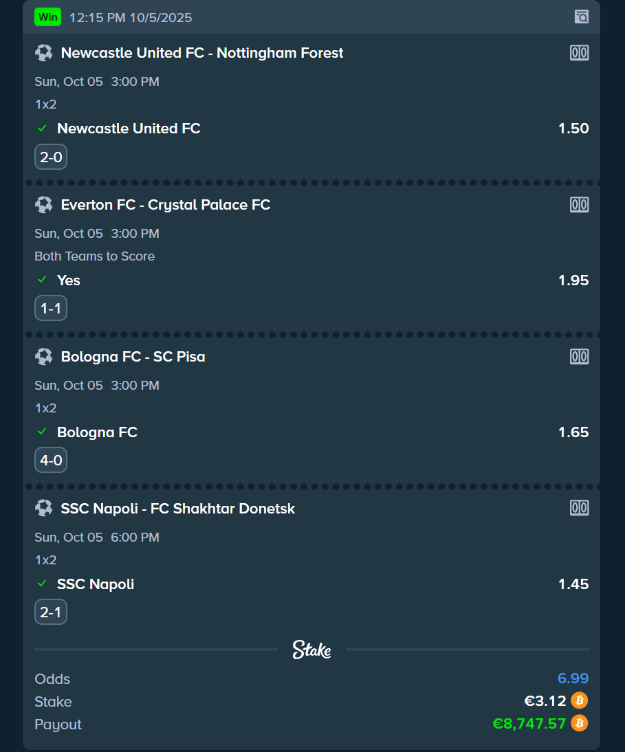
Task: Open Newcastle United FC - Nottingham Forest match
Action: click(x=202, y=53)
